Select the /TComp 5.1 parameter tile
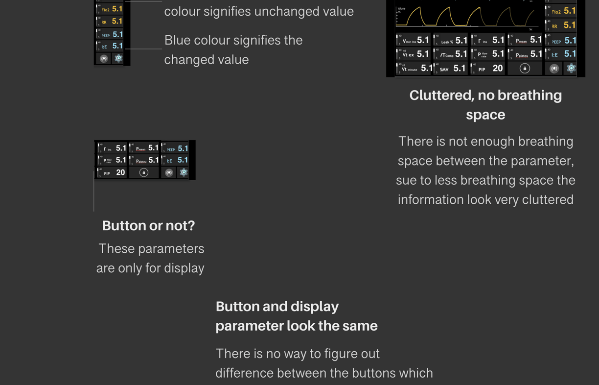The height and width of the screenshot is (385, 599). coord(451,54)
